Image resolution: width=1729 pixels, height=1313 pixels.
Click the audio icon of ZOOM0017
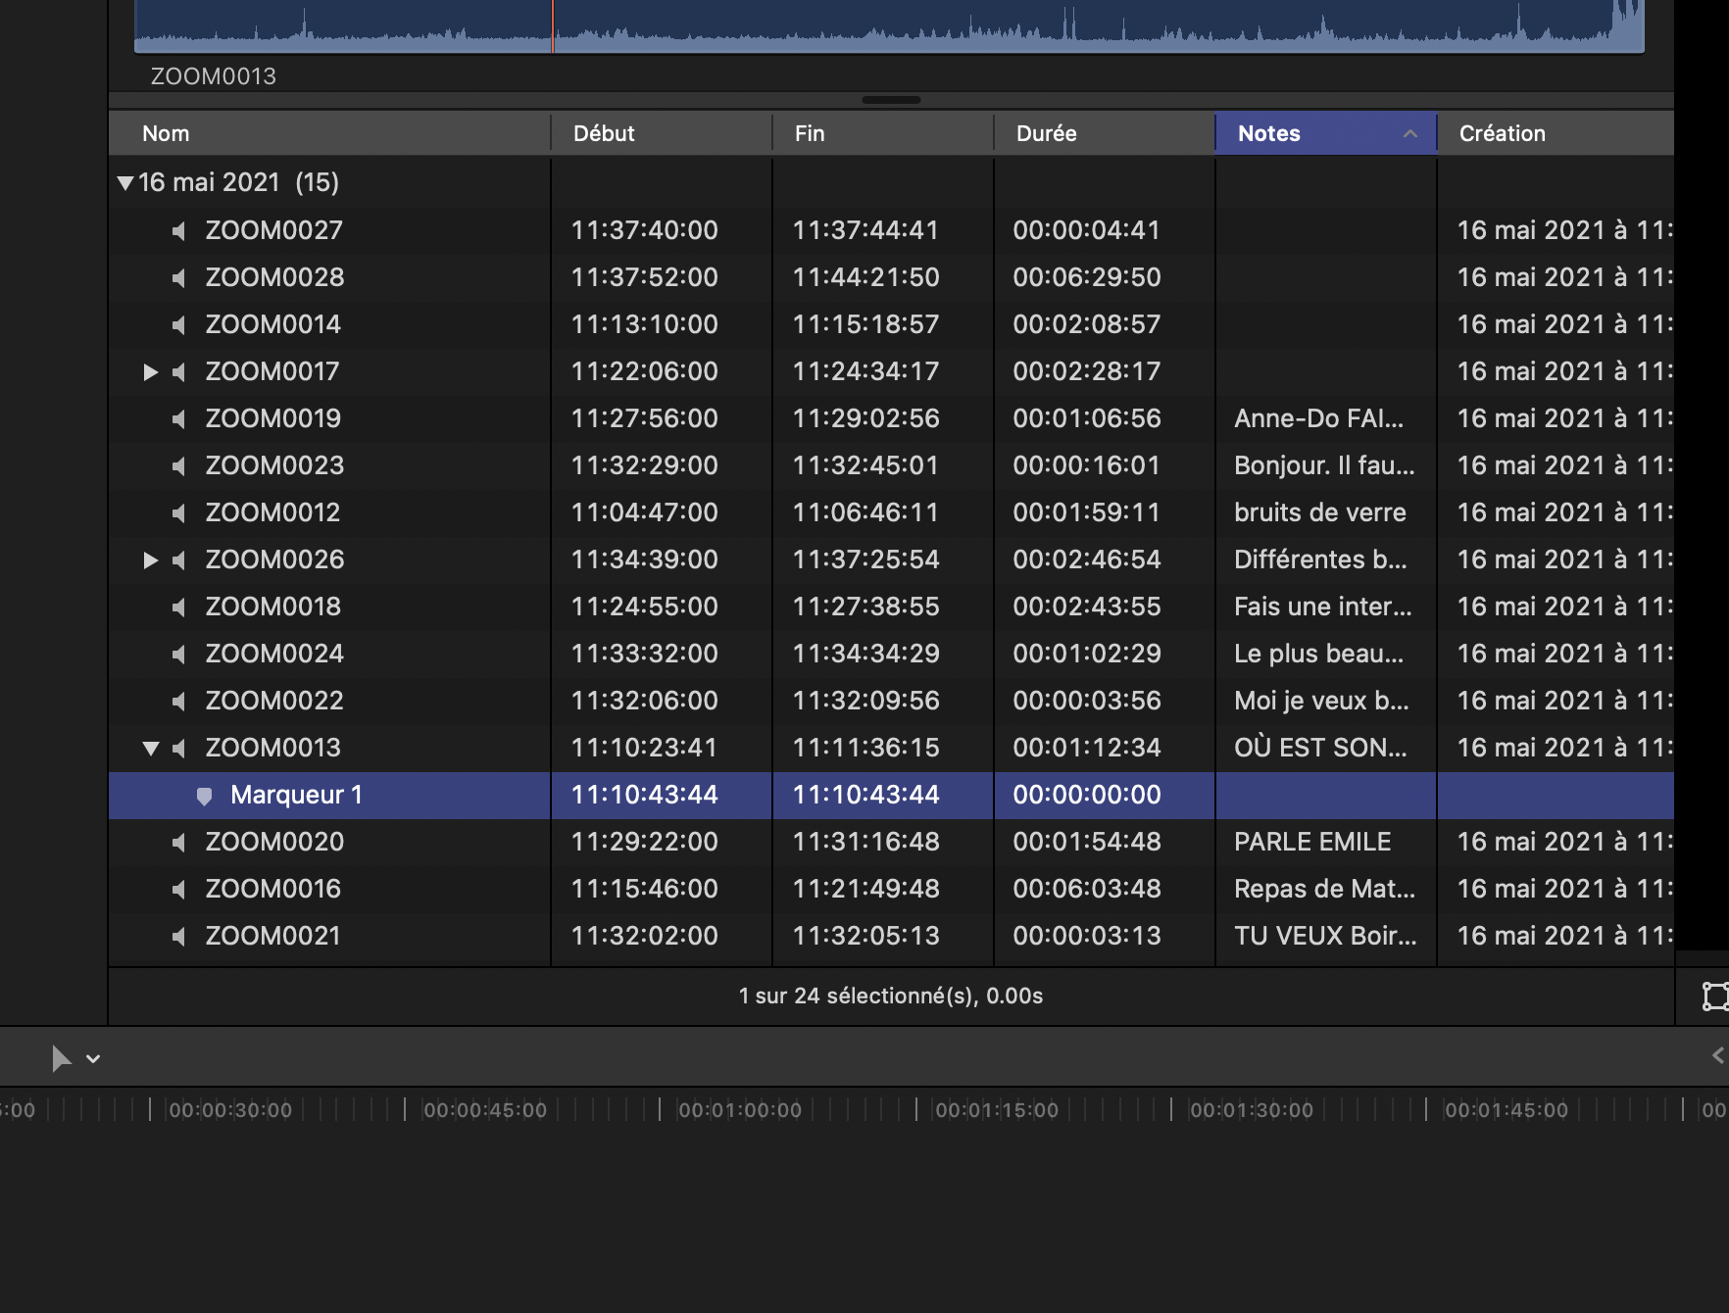[178, 372]
